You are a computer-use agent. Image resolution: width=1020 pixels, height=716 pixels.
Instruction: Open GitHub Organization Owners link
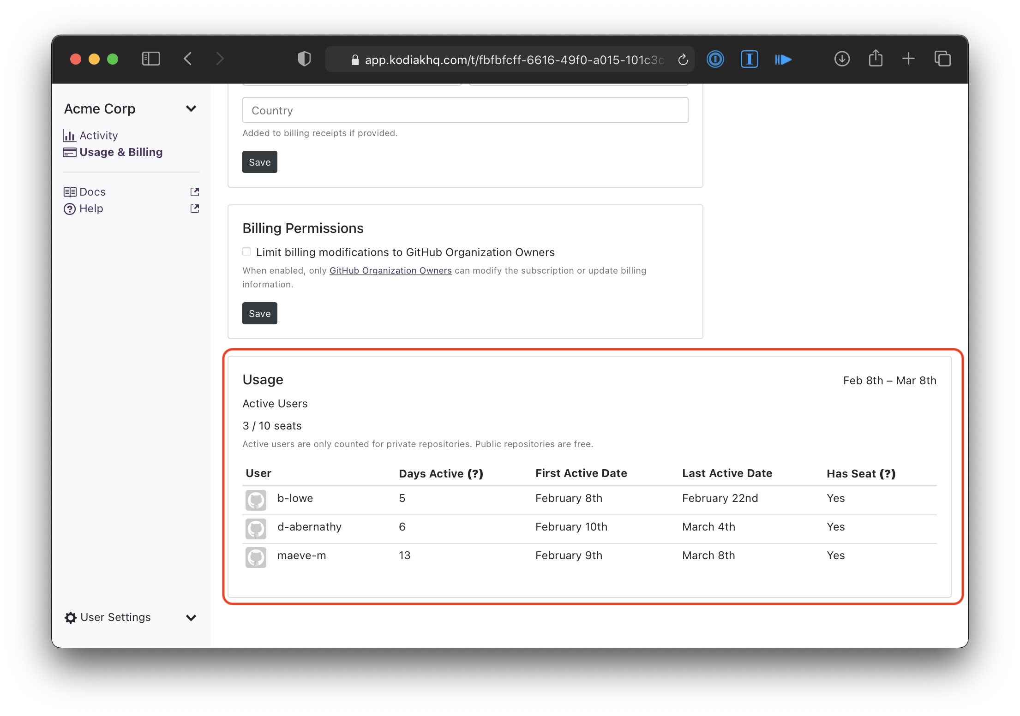click(390, 271)
